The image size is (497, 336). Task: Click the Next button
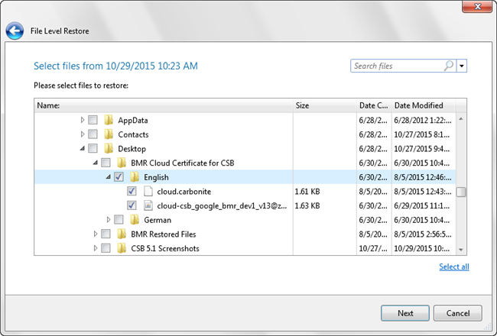click(x=405, y=313)
